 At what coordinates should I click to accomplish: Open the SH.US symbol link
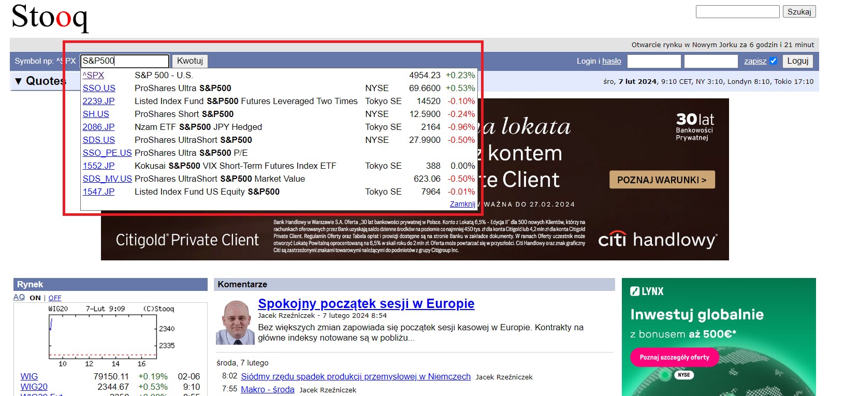tap(96, 114)
